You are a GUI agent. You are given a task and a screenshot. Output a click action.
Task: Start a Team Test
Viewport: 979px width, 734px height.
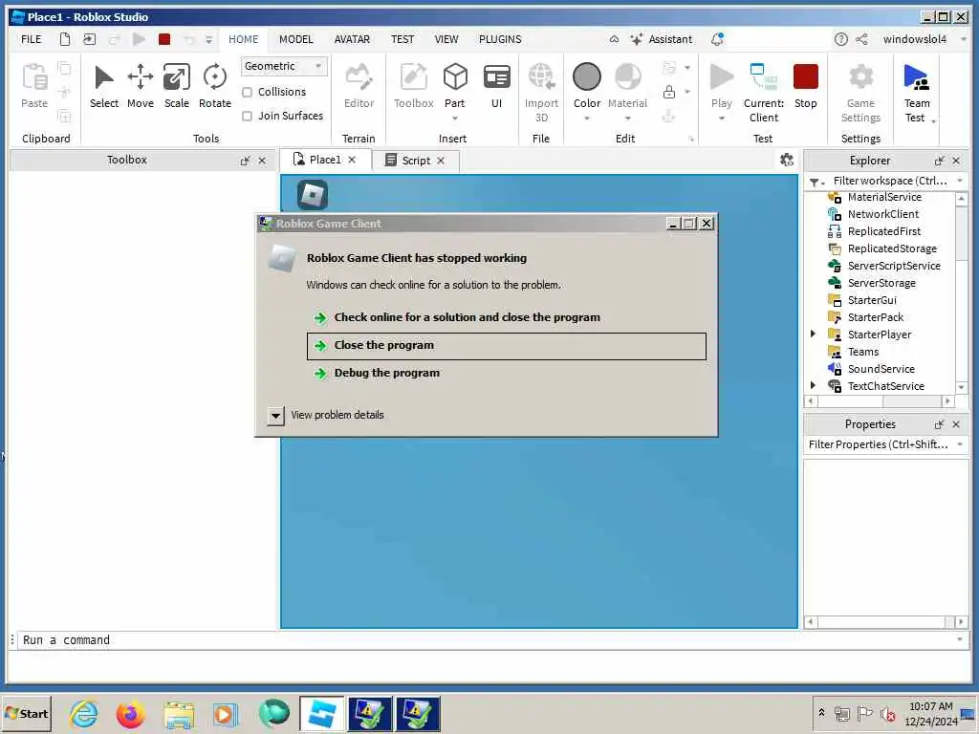(x=917, y=93)
